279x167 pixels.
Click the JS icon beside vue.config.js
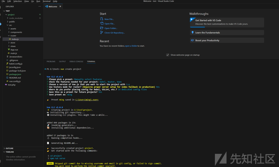(x=7, y=81)
